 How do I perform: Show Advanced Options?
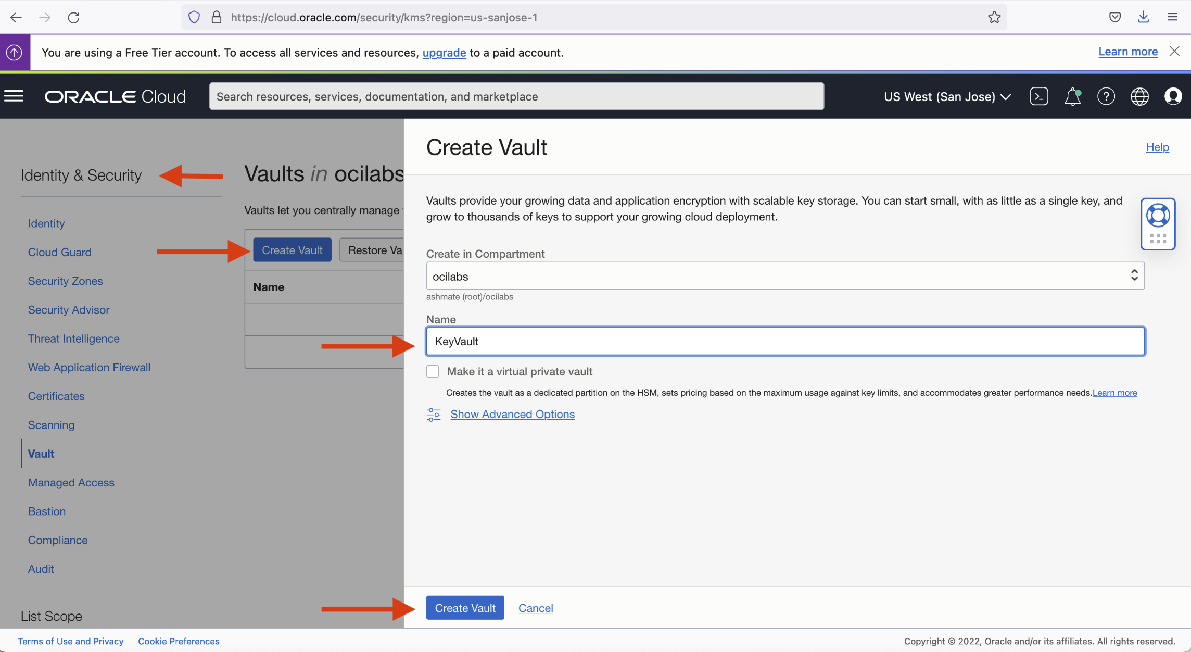[512, 414]
